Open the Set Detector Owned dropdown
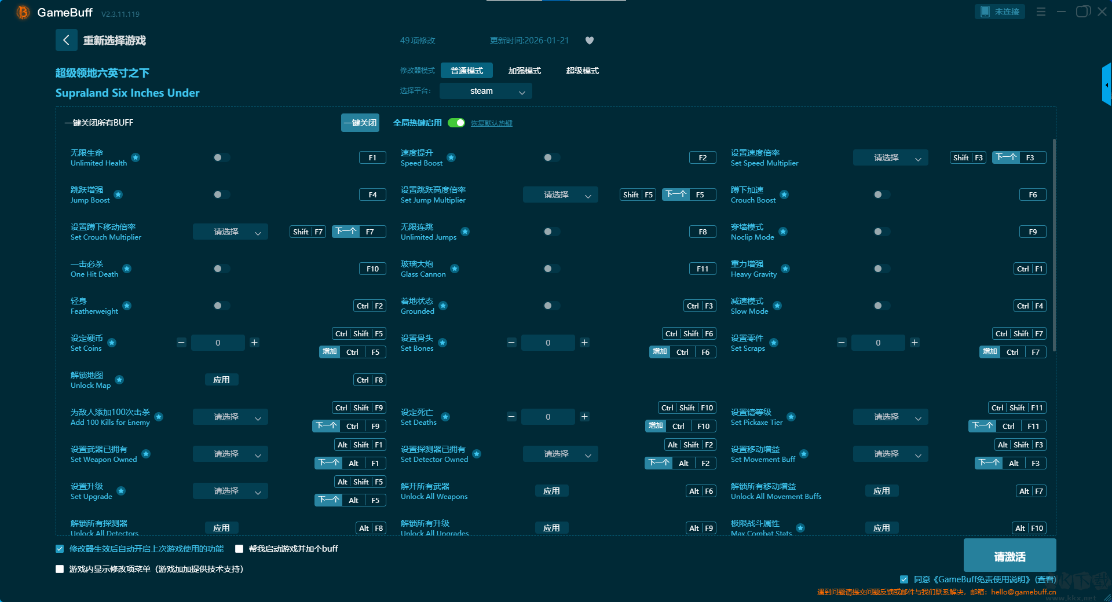 pyautogui.click(x=561, y=454)
